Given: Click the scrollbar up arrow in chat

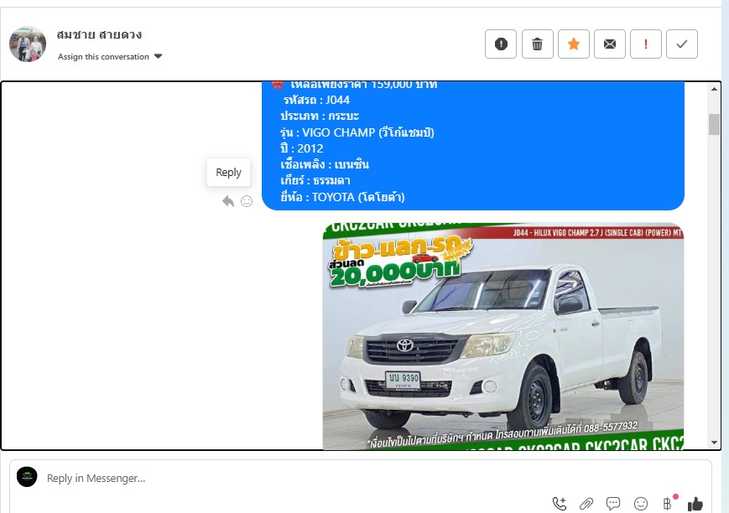Looking at the screenshot, I should pyautogui.click(x=714, y=89).
